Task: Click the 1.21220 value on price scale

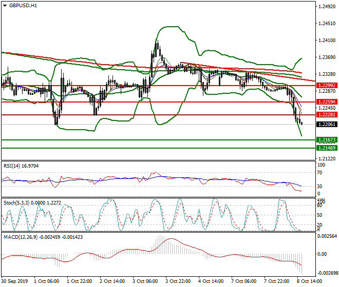Action: click(327, 159)
